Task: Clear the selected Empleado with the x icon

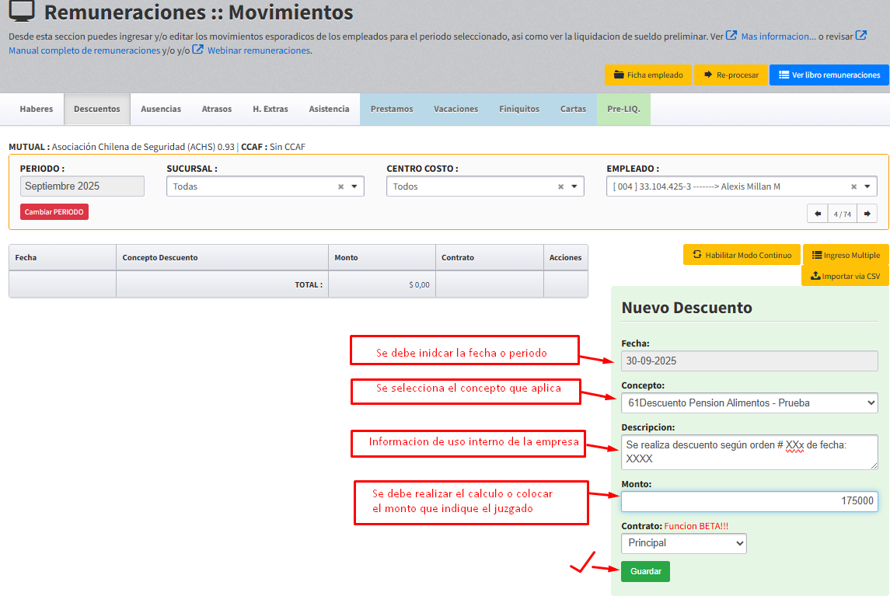Action: pyautogui.click(x=853, y=186)
